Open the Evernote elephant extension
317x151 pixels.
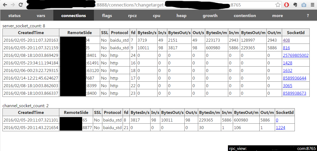point(295,5)
